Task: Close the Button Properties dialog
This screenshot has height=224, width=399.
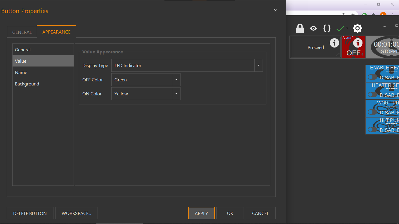Action: click(x=275, y=10)
